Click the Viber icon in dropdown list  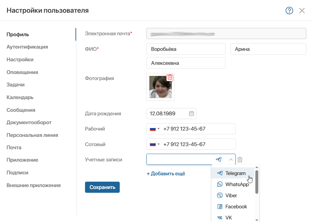(x=220, y=195)
